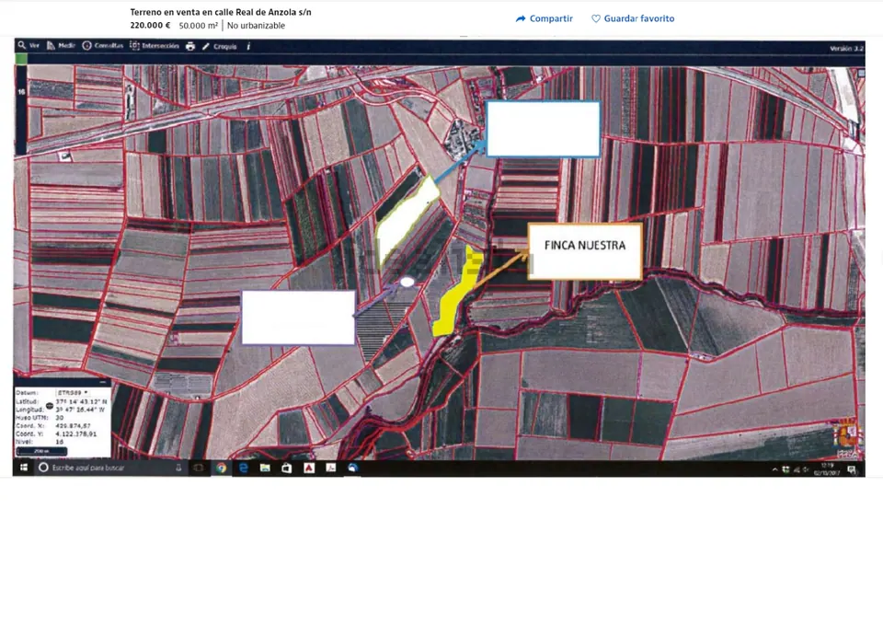Screen dimensions: 883x624
Task: Save listing with Guardar favorito
Action: [x=633, y=18]
